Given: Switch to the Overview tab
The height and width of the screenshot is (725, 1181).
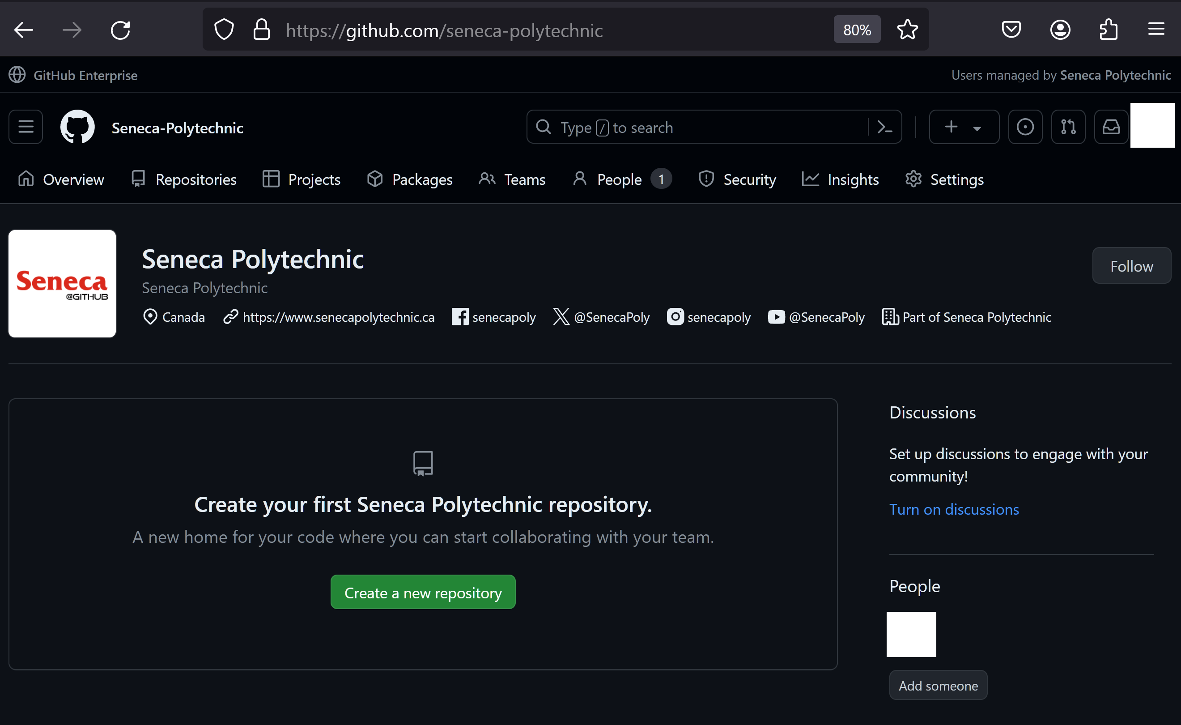Looking at the screenshot, I should coord(61,179).
